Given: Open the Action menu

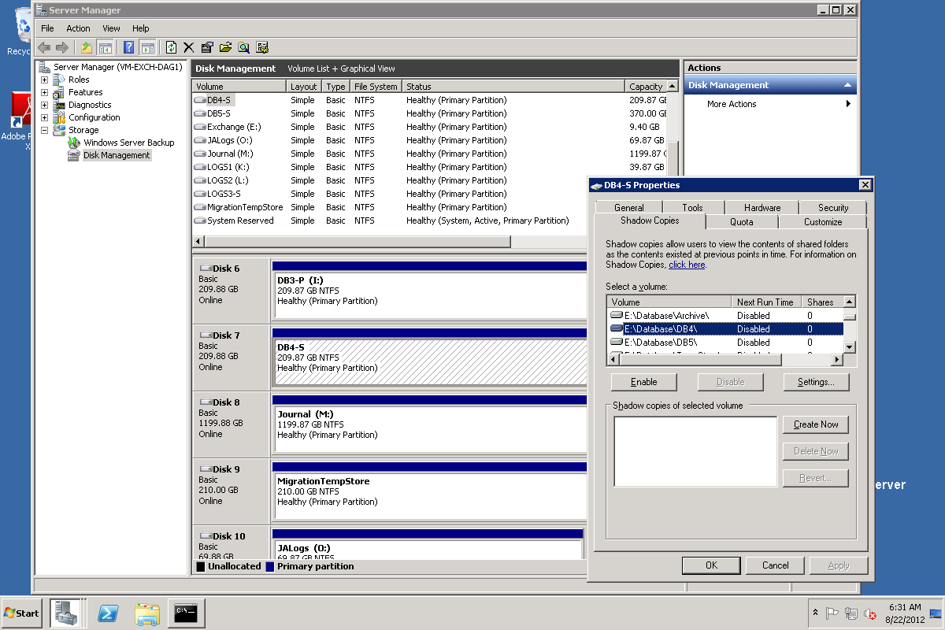Looking at the screenshot, I should click(78, 28).
